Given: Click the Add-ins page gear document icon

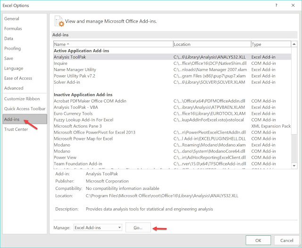Looking at the screenshot, I should (59, 21).
